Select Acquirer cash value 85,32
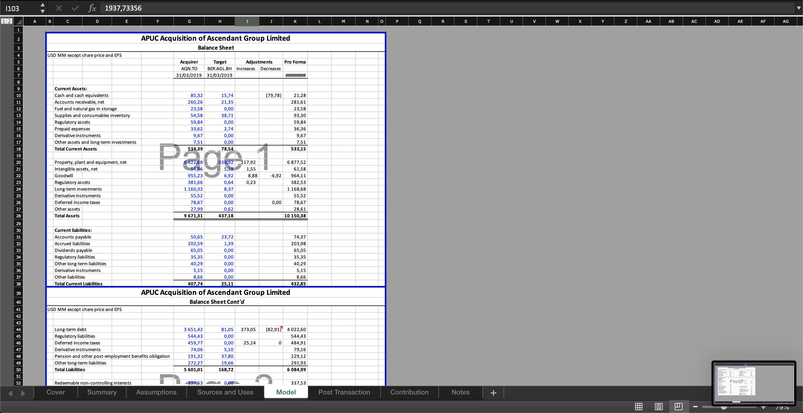Screen dimensions: 803x413 point(189,95)
